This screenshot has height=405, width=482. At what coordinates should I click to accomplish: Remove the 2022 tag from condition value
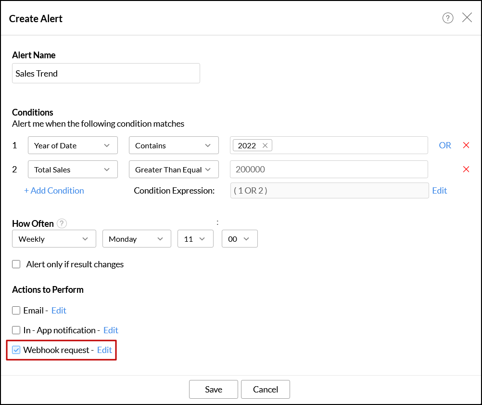(x=265, y=145)
